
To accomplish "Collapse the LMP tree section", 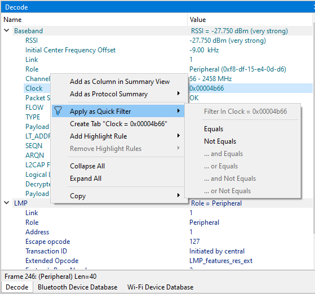I will pos(7,203).
